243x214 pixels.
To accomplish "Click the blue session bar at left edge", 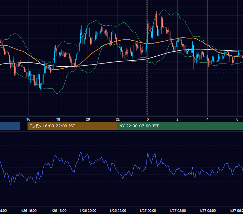I will coord(10,126).
